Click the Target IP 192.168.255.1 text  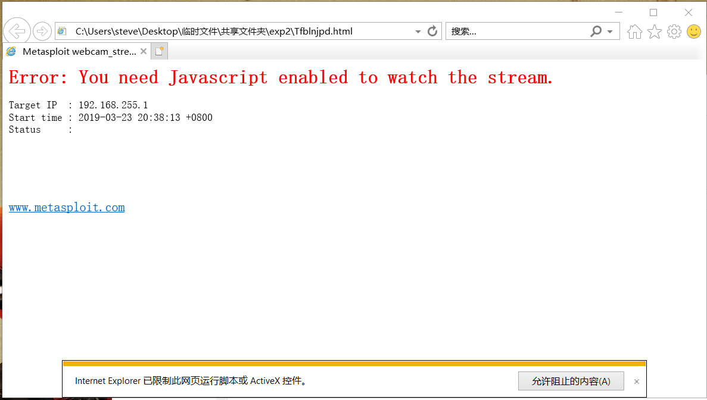point(78,105)
